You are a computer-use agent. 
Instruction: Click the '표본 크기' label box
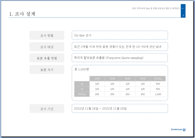(x=47, y=70)
